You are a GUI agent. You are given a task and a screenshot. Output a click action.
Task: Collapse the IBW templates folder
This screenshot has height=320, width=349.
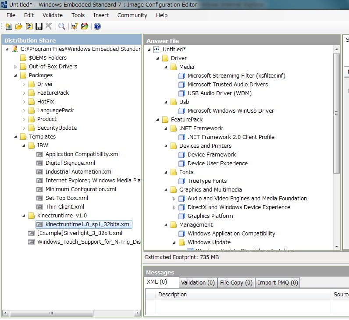[x=24, y=146]
